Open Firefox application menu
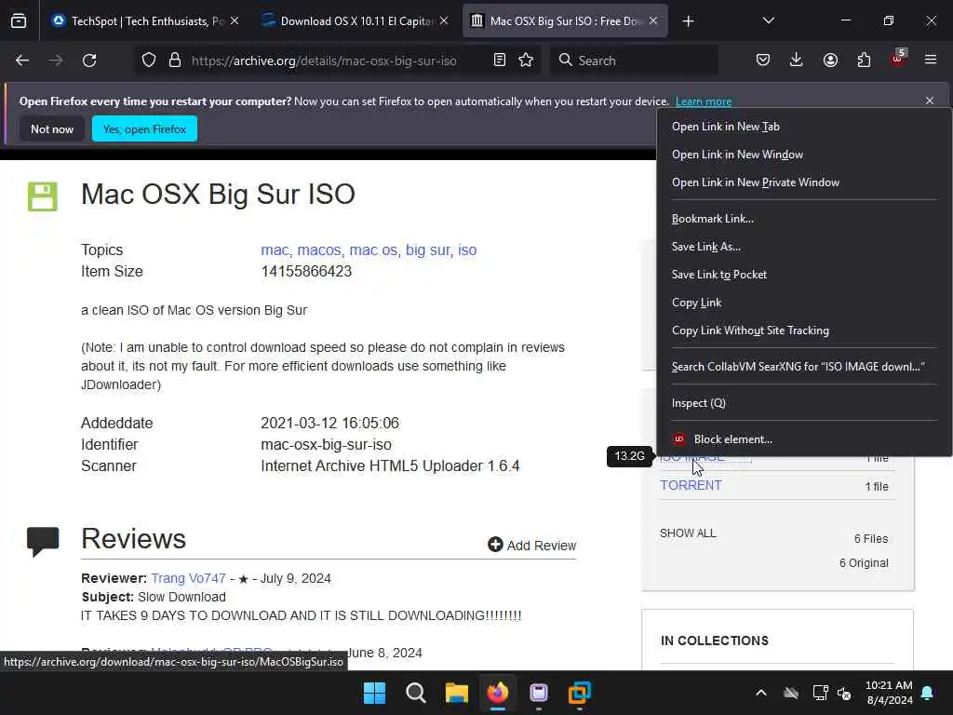The image size is (953, 715). (x=931, y=60)
